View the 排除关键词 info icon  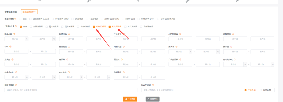(16, 85)
